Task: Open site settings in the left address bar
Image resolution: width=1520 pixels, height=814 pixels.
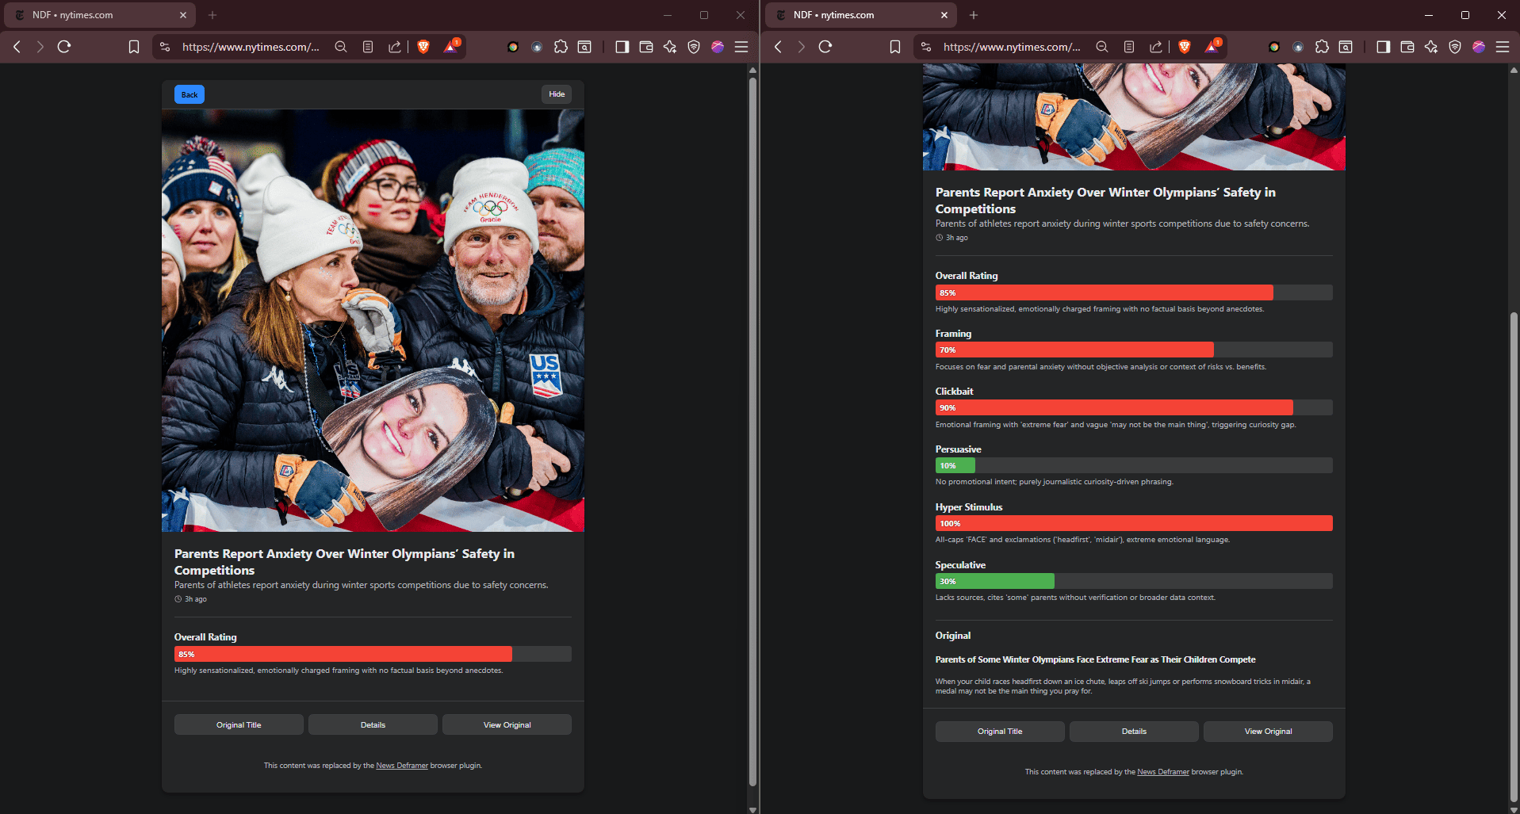Action: coord(165,47)
